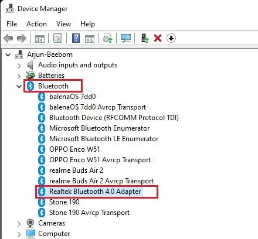Screen dimensions: 258x239
Task: Open the Properties toolbar icon
Action: [57, 38]
